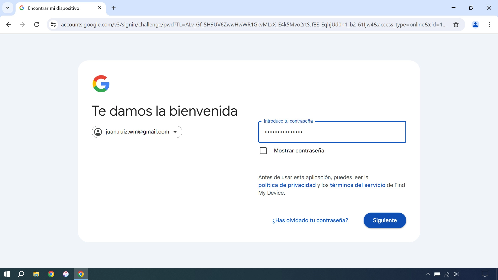
Task: Navigate back to the previous page
Action: [9, 24]
